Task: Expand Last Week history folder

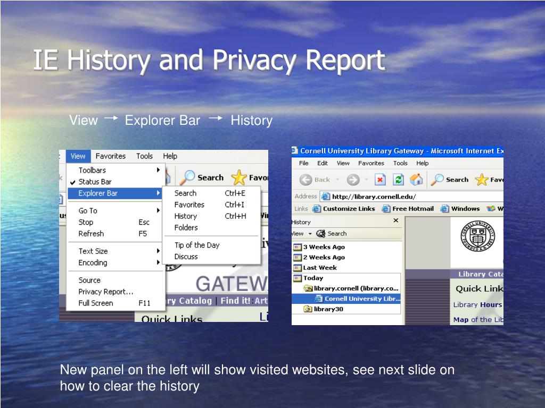Action: (x=315, y=268)
